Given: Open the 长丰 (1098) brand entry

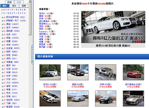Looking at the screenshot, I should click(12, 76).
